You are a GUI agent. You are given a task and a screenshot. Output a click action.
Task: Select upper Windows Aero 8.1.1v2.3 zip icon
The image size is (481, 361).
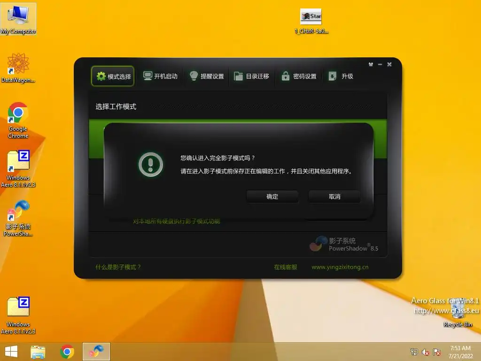[x=18, y=169]
